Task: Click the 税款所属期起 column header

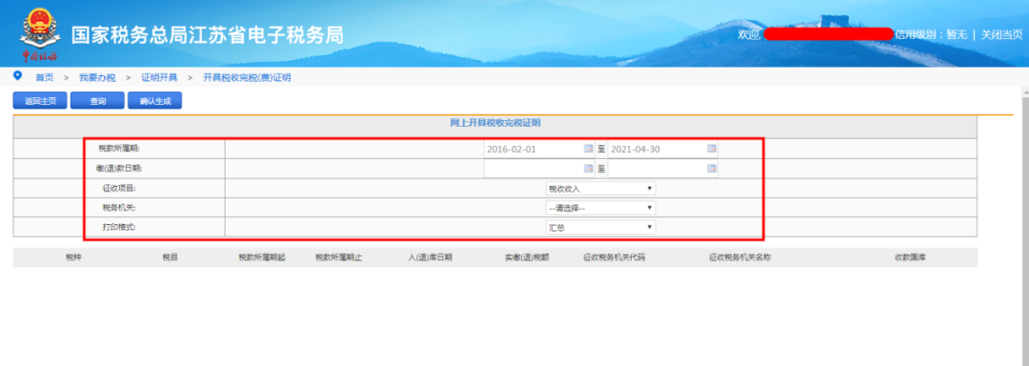Action: [262, 257]
